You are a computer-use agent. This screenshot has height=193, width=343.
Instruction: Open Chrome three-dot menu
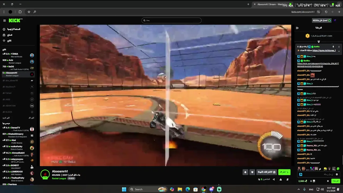pos(4,12)
